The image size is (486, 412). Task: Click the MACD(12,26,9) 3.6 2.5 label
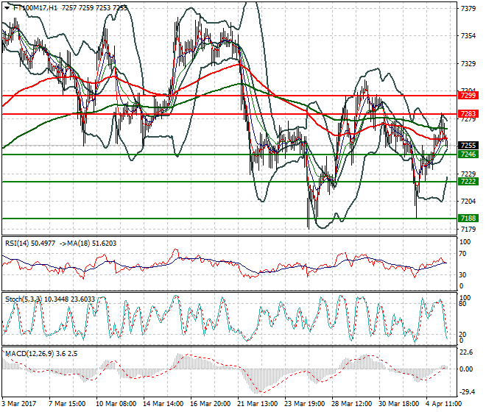(x=41, y=354)
